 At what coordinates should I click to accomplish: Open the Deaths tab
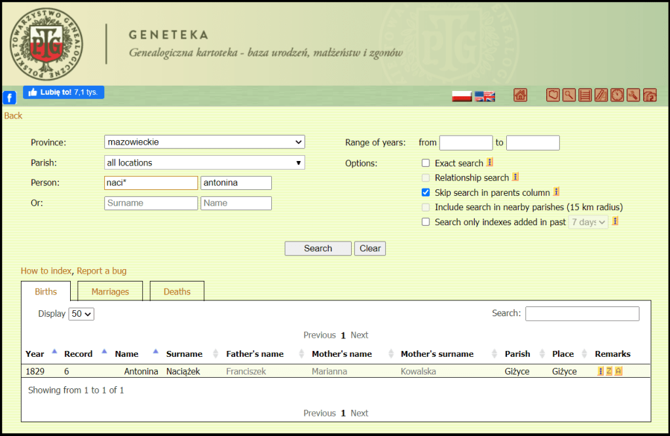point(177,291)
